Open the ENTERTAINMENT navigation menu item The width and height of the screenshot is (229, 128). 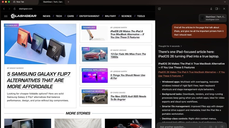tap(89, 16)
